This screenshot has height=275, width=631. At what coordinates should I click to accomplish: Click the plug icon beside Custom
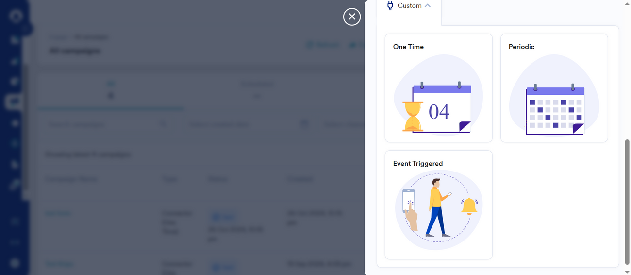(390, 6)
